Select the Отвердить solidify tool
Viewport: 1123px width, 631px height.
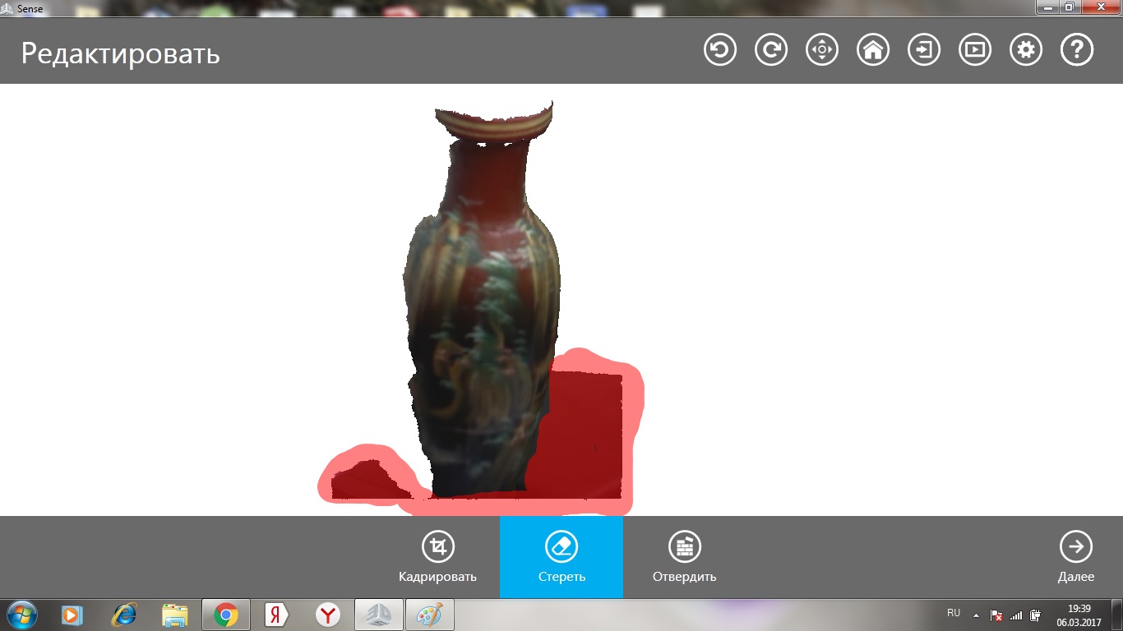pos(684,557)
